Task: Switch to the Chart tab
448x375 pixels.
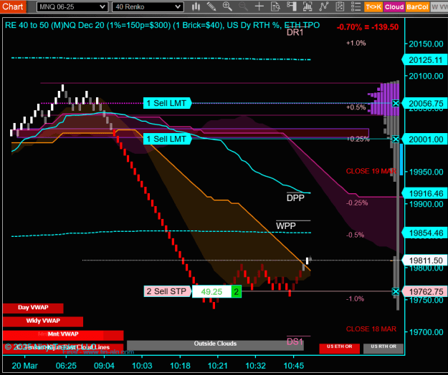Action: (13, 6)
